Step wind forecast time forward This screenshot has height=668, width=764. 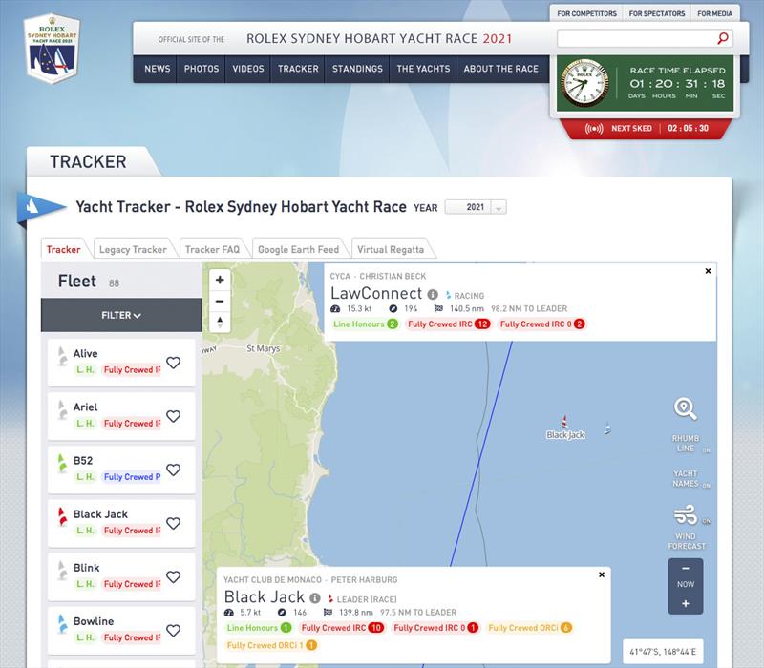coord(686,604)
